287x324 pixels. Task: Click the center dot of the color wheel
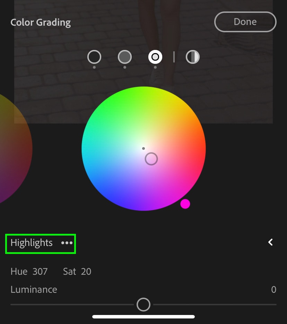pyautogui.click(x=143, y=148)
